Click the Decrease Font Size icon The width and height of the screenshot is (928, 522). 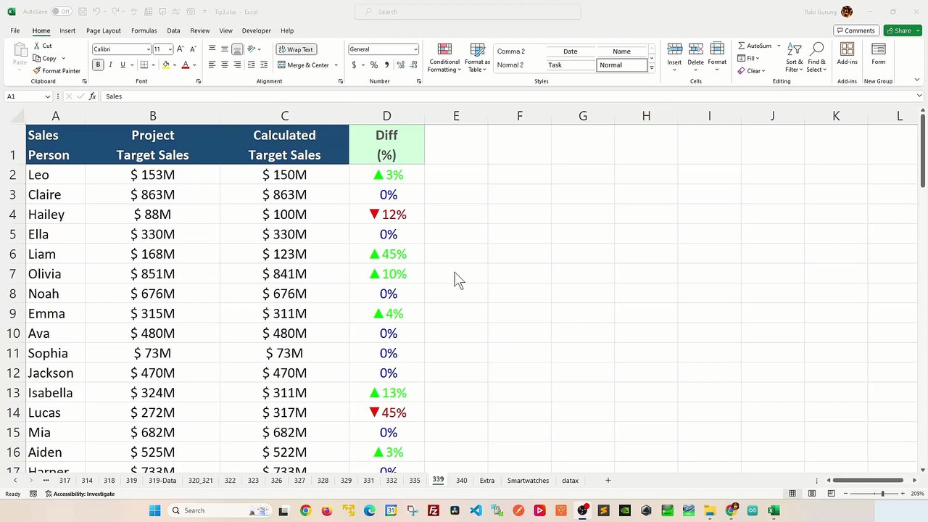point(191,49)
